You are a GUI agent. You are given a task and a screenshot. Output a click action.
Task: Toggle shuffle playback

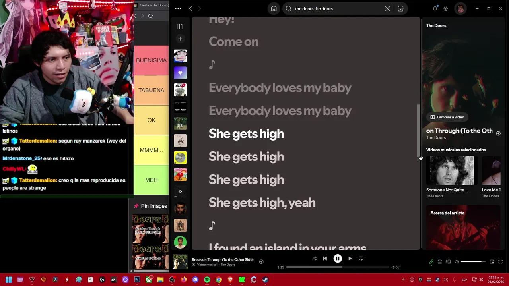pyautogui.click(x=314, y=259)
